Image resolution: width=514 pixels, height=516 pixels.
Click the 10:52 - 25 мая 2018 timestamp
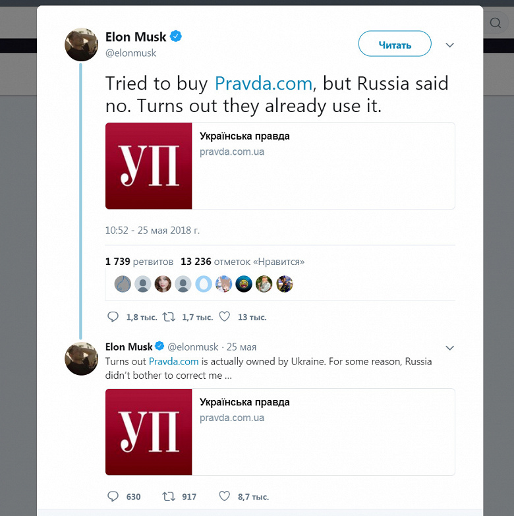pyautogui.click(x=152, y=231)
